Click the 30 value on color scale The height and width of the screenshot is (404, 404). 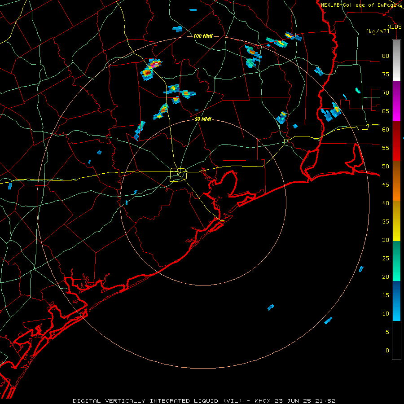tap(386, 240)
